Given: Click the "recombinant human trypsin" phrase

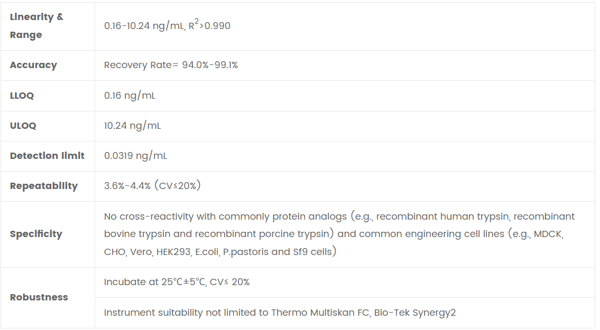Looking at the screenshot, I should (x=443, y=216).
